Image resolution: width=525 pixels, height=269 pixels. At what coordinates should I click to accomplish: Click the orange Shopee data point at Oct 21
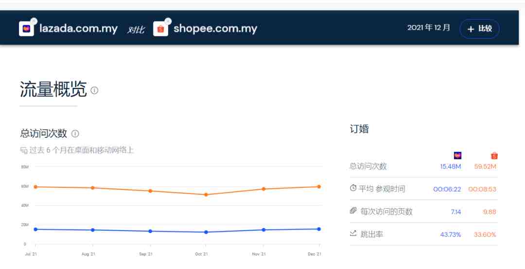pyautogui.click(x=206, y=195)
